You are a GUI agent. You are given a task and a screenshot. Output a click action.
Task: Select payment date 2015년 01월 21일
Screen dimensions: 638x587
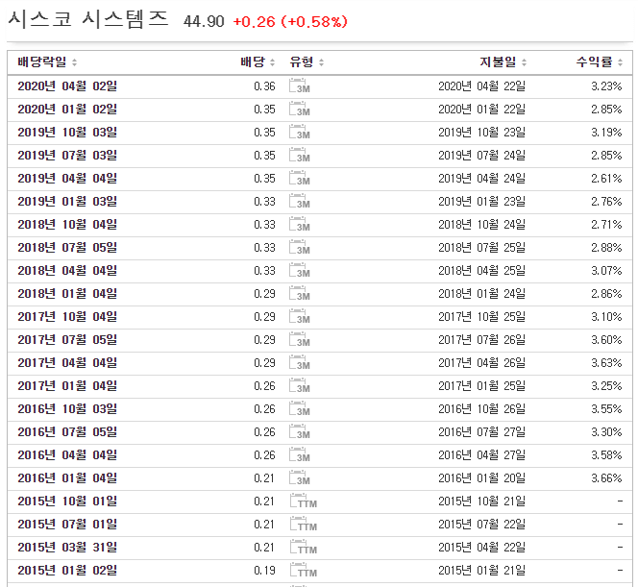(x=481, y=570)
